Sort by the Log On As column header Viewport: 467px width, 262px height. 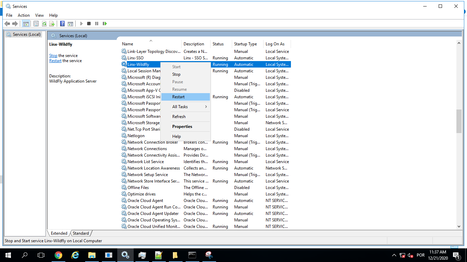(277, 44)
